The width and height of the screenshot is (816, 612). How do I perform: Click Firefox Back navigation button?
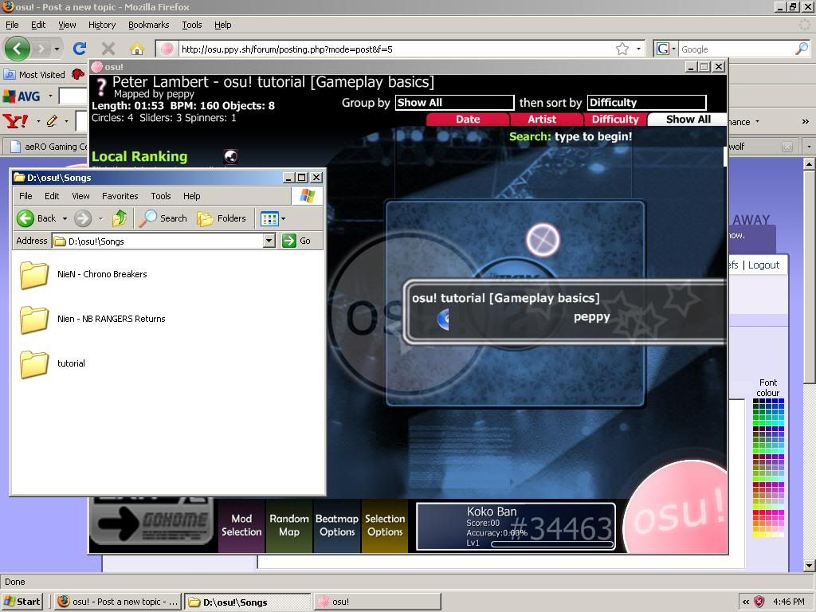coord(18,49)
